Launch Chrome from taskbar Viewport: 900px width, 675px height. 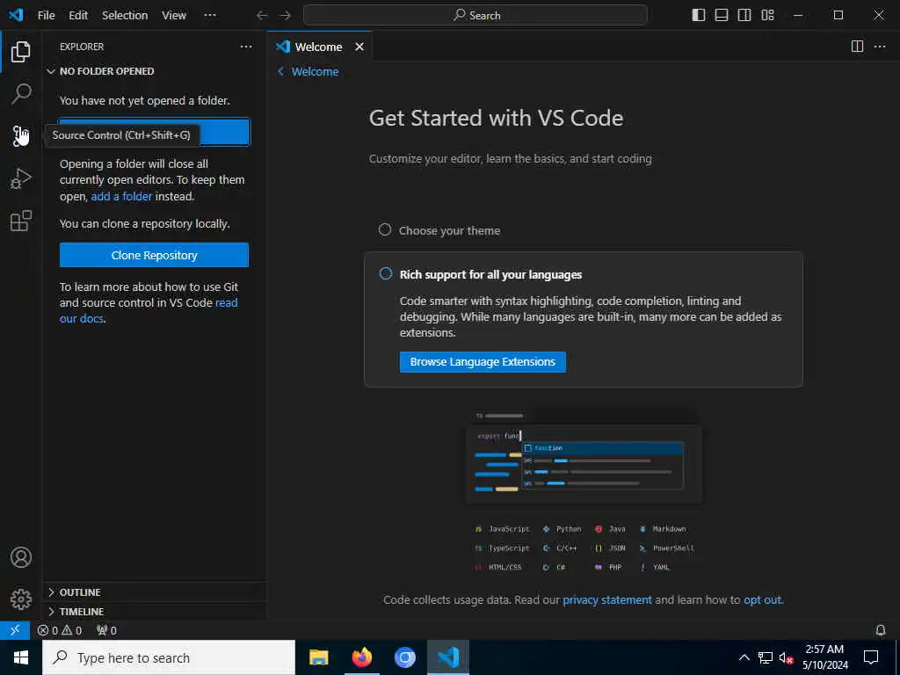click(x=404, y=657)
